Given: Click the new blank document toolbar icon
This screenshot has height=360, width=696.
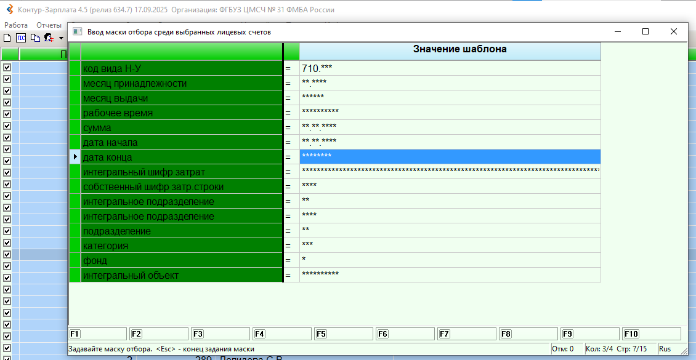Looking at the screenshot, I should coord(7,38).
